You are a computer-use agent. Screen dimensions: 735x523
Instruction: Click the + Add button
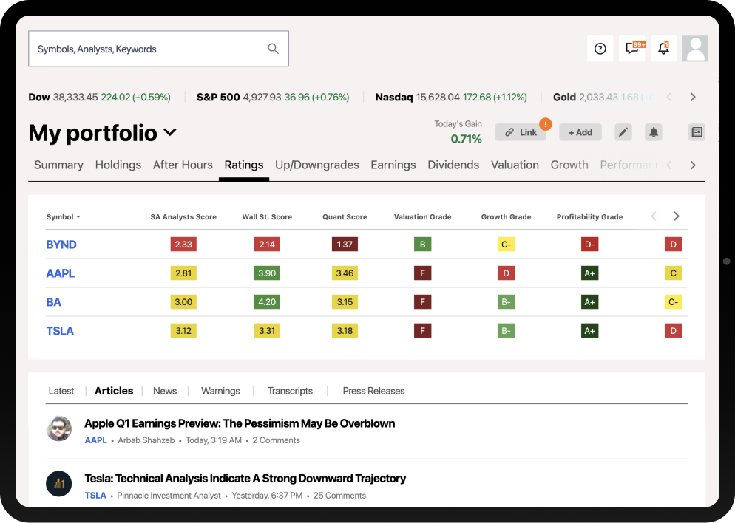pos(580,132)
